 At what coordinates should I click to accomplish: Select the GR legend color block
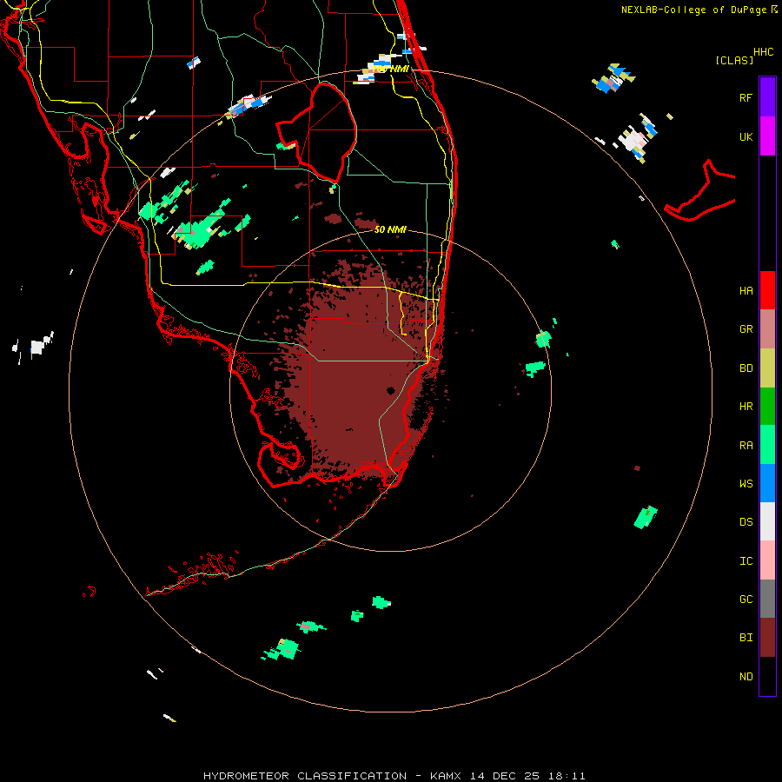click(767, 329)
